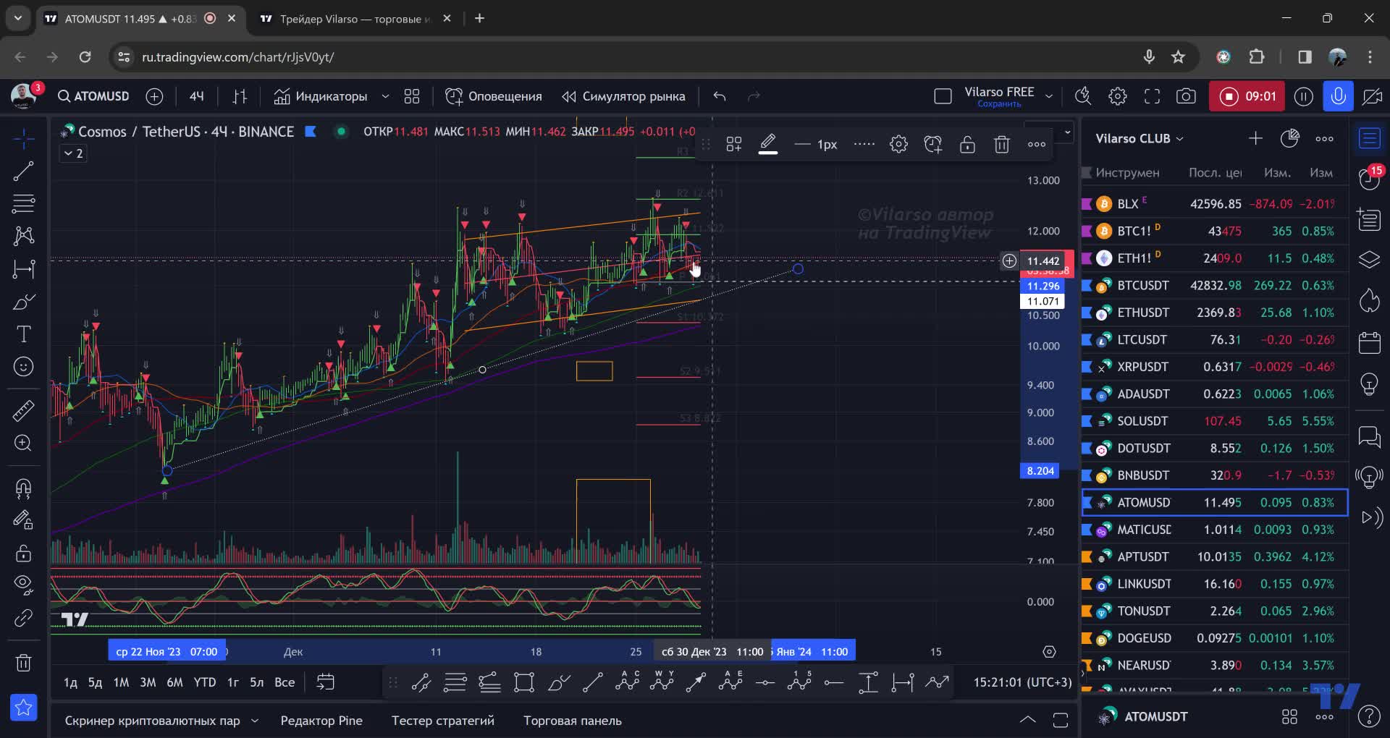
Task: Toggle lock all drawing tools
Action: click(x=23, y=553)
